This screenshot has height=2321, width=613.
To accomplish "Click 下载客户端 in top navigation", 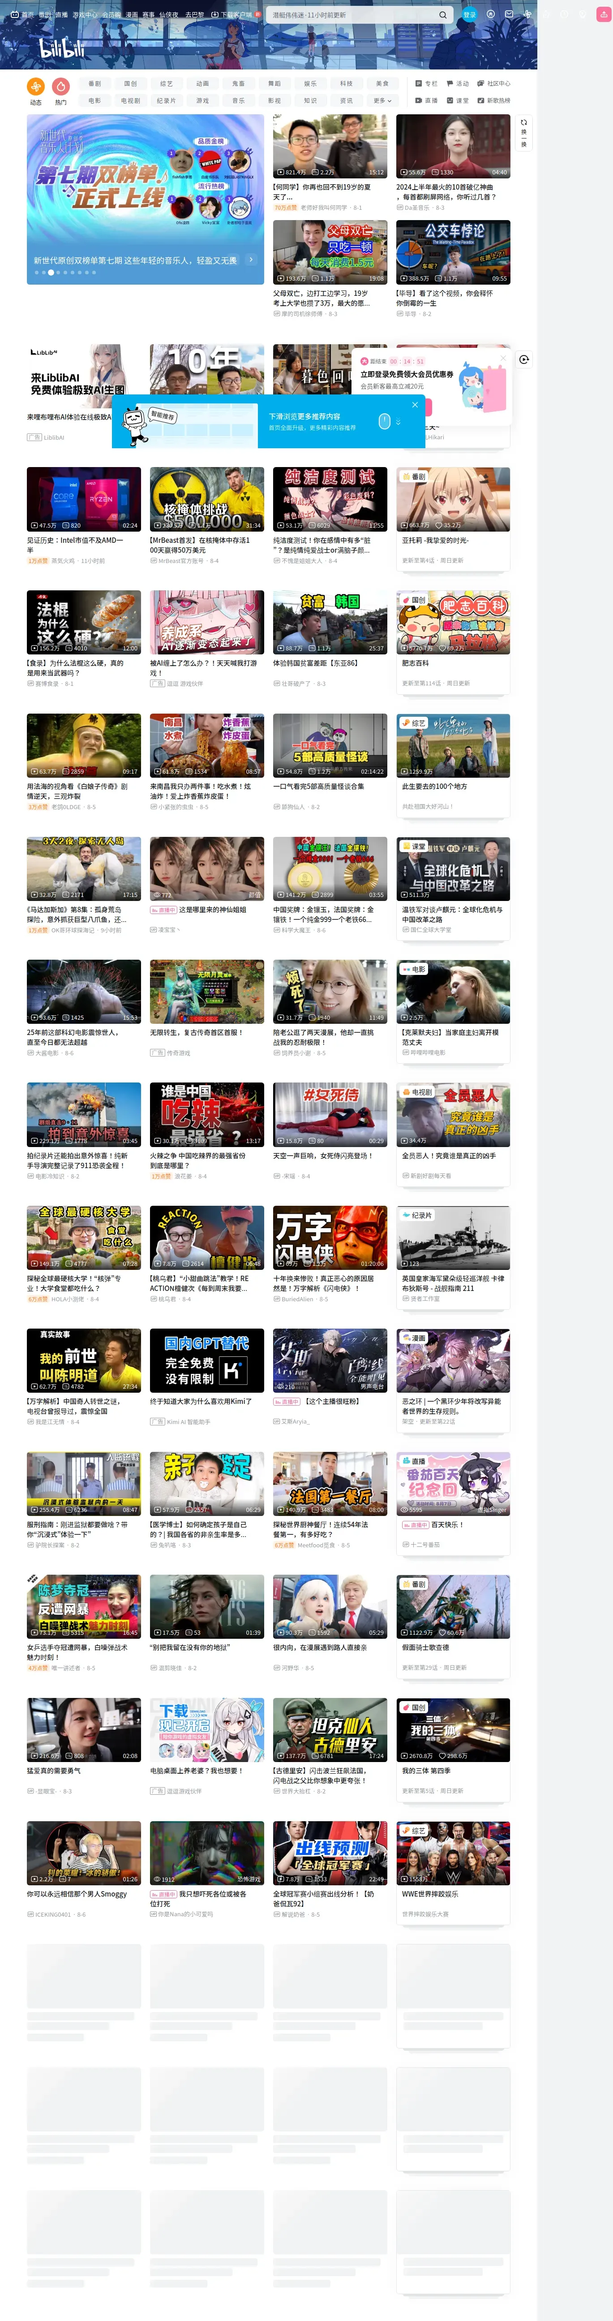I will [232, 14].
